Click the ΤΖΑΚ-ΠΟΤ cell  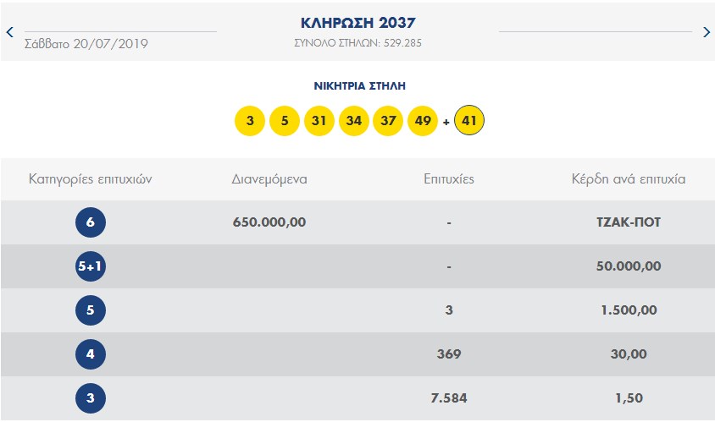629,222
